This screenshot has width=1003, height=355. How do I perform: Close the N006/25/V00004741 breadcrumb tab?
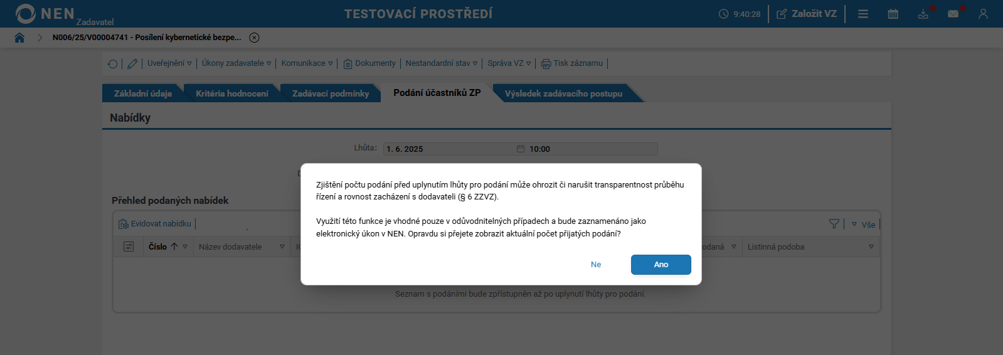[254, 38]
